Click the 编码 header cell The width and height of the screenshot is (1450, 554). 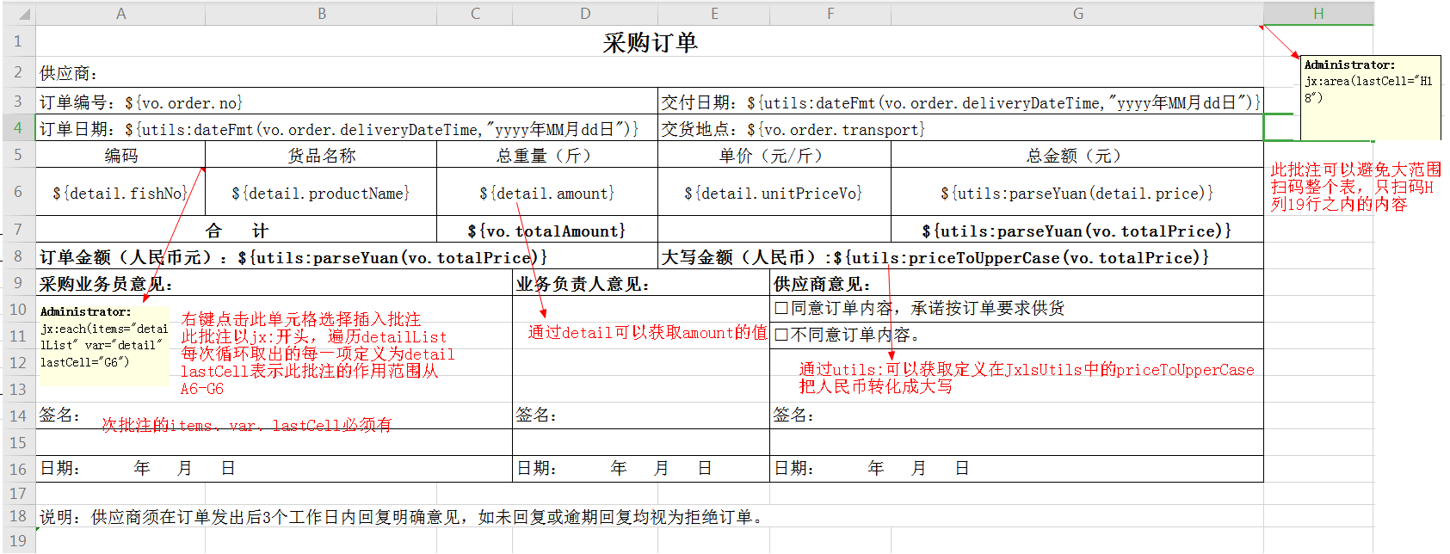[120, 155]
